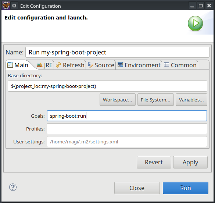Click the Base directory field
Screen dimensions: 215x203
tap(107, 86)
